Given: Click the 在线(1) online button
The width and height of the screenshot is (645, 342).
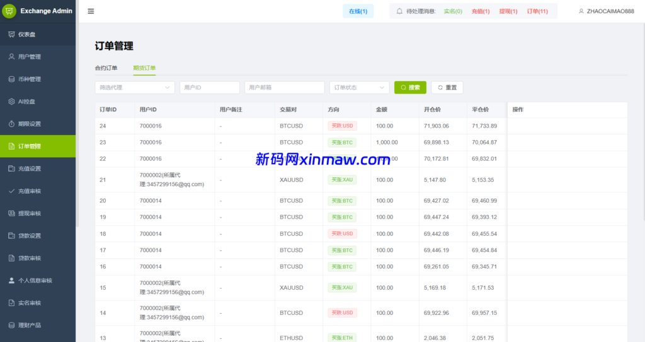Looking at the screenshot, I should point(358,11).
